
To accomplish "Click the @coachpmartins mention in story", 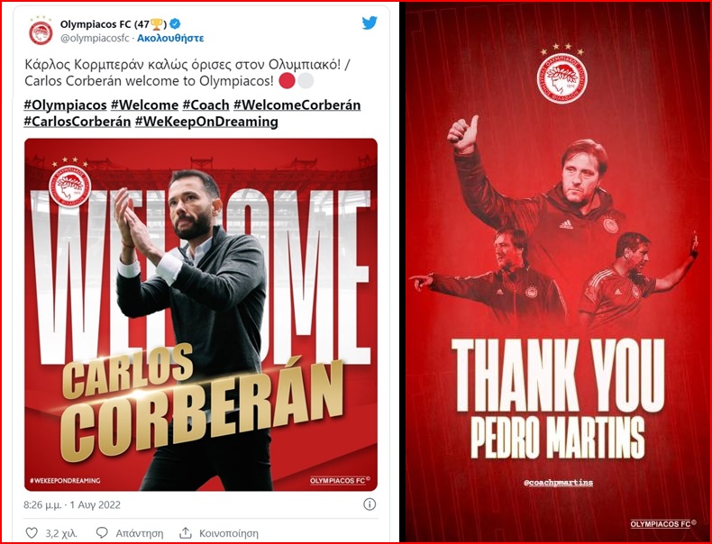I will [x=558, y=482].
